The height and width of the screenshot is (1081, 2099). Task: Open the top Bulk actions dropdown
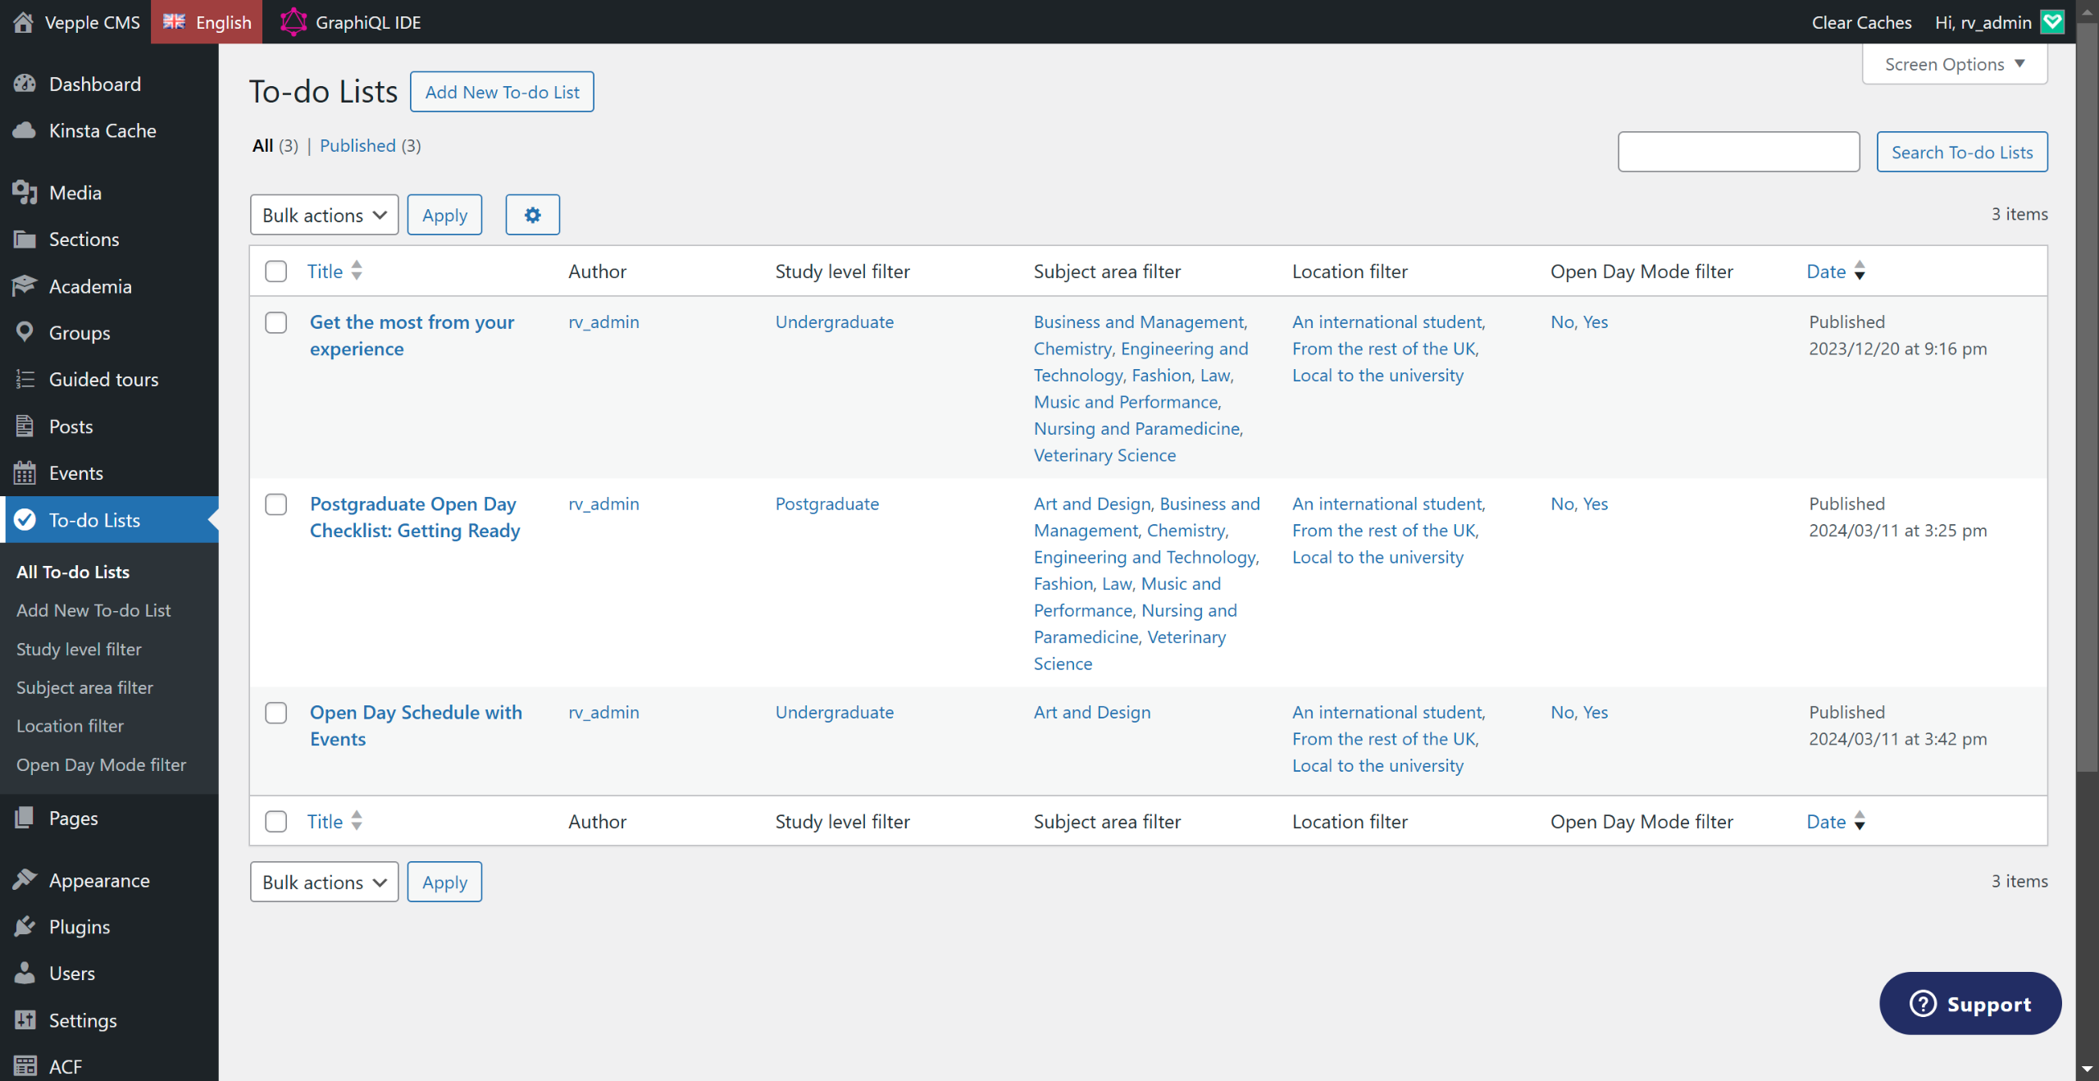(324, 215)
